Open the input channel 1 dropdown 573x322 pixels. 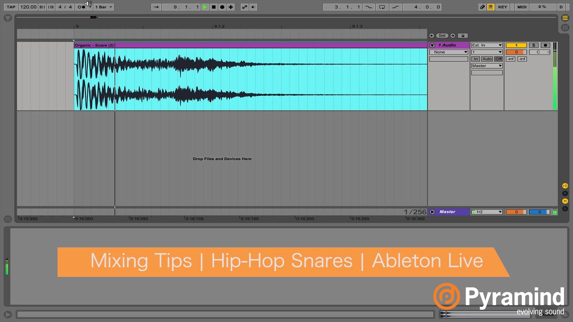pos(487,52)
